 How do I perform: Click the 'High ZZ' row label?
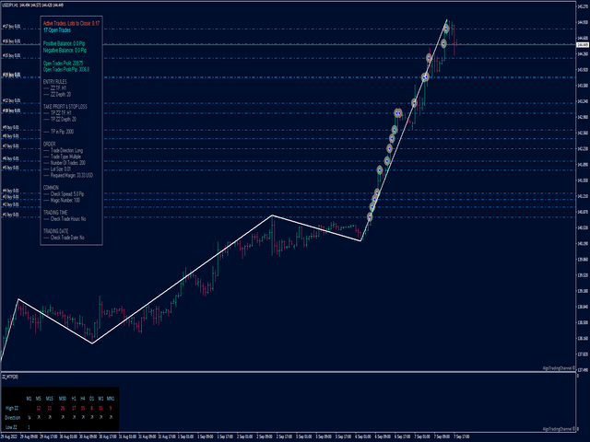coord(12,408)
